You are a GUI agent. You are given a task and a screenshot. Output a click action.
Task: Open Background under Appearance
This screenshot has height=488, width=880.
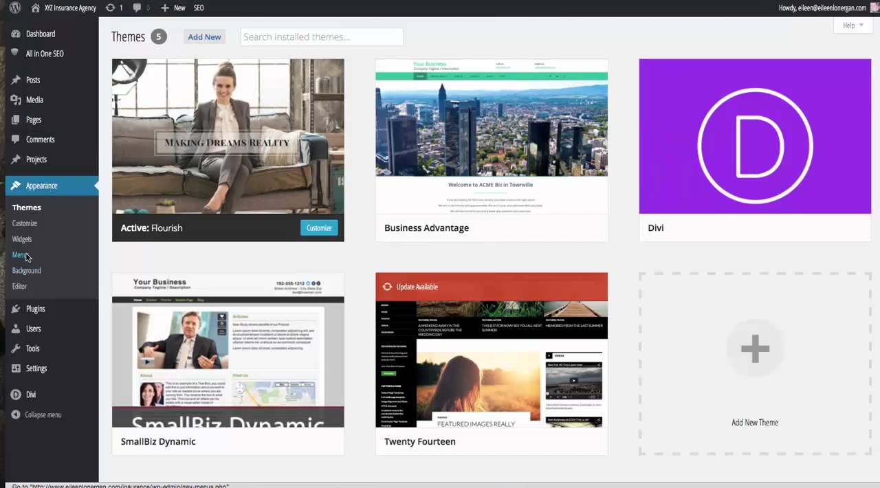(27, 271)
